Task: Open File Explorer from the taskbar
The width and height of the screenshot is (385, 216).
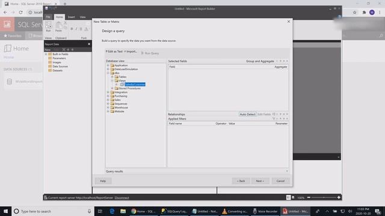Action: (123, 211)
